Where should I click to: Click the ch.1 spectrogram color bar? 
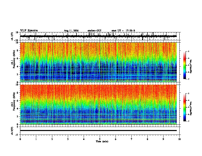(x=185, y=65)
